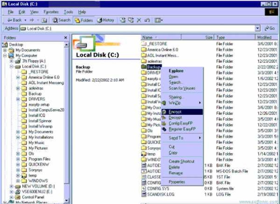Close the Folders pane with X

pos(66,37)
